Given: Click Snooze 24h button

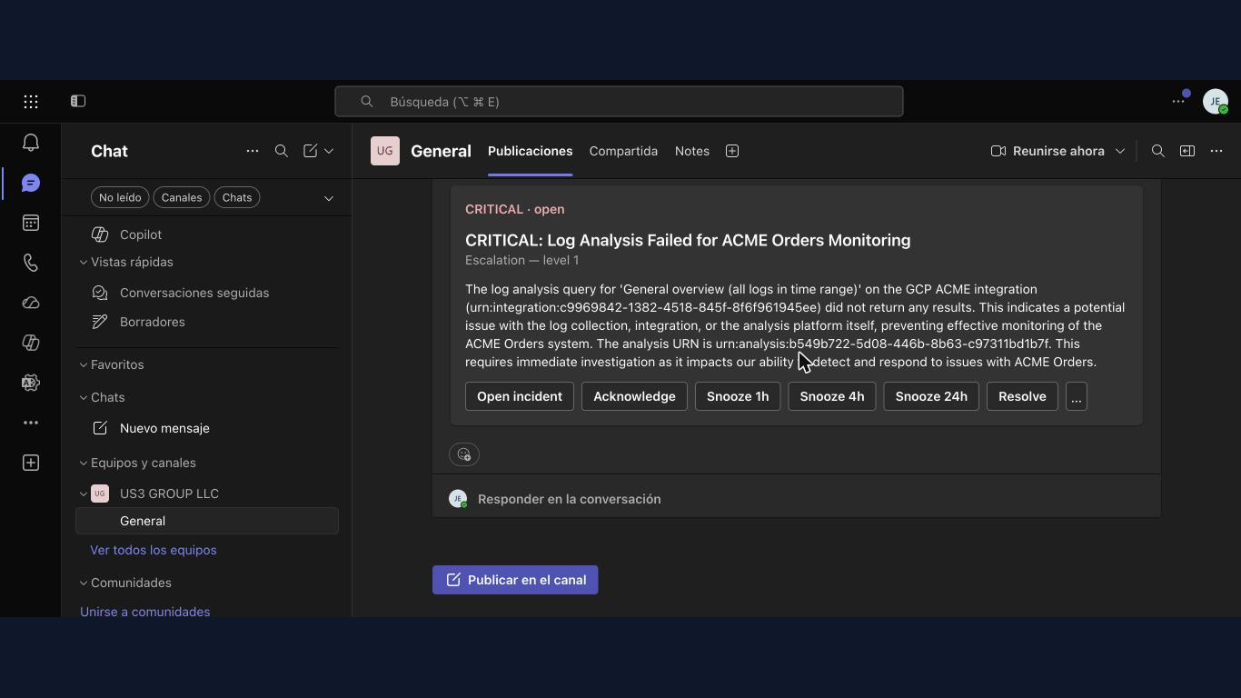Looking at the screenshot, I should tap(931, 396).
